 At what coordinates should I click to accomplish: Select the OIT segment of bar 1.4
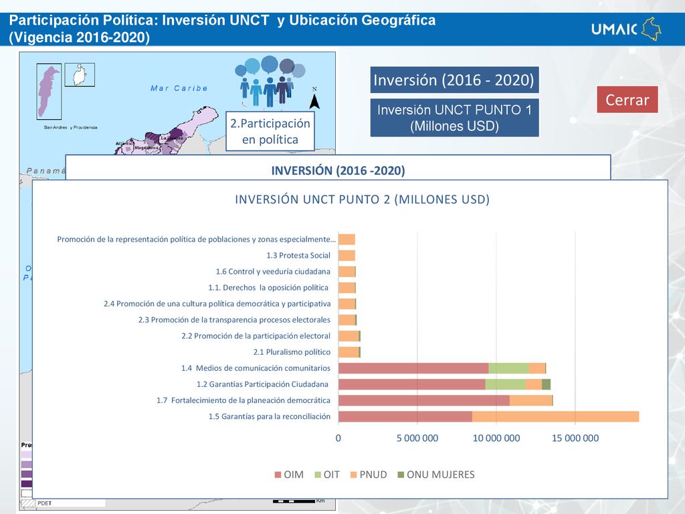508,368
